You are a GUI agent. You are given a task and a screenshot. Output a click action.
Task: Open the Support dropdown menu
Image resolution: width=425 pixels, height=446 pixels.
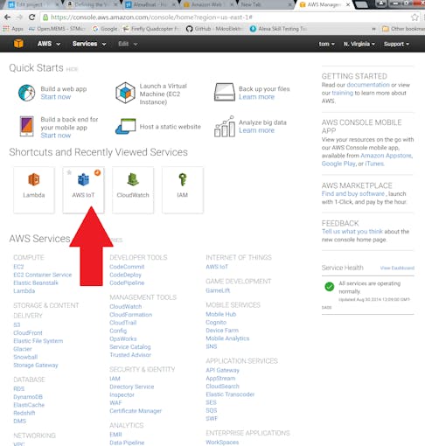tap(396, 44)
